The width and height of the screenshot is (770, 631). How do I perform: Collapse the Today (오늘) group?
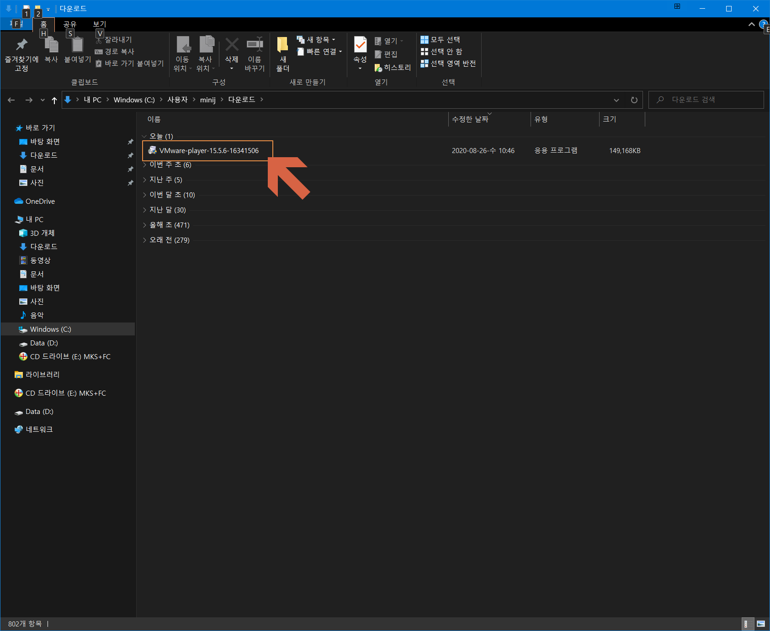pos(144,136)
